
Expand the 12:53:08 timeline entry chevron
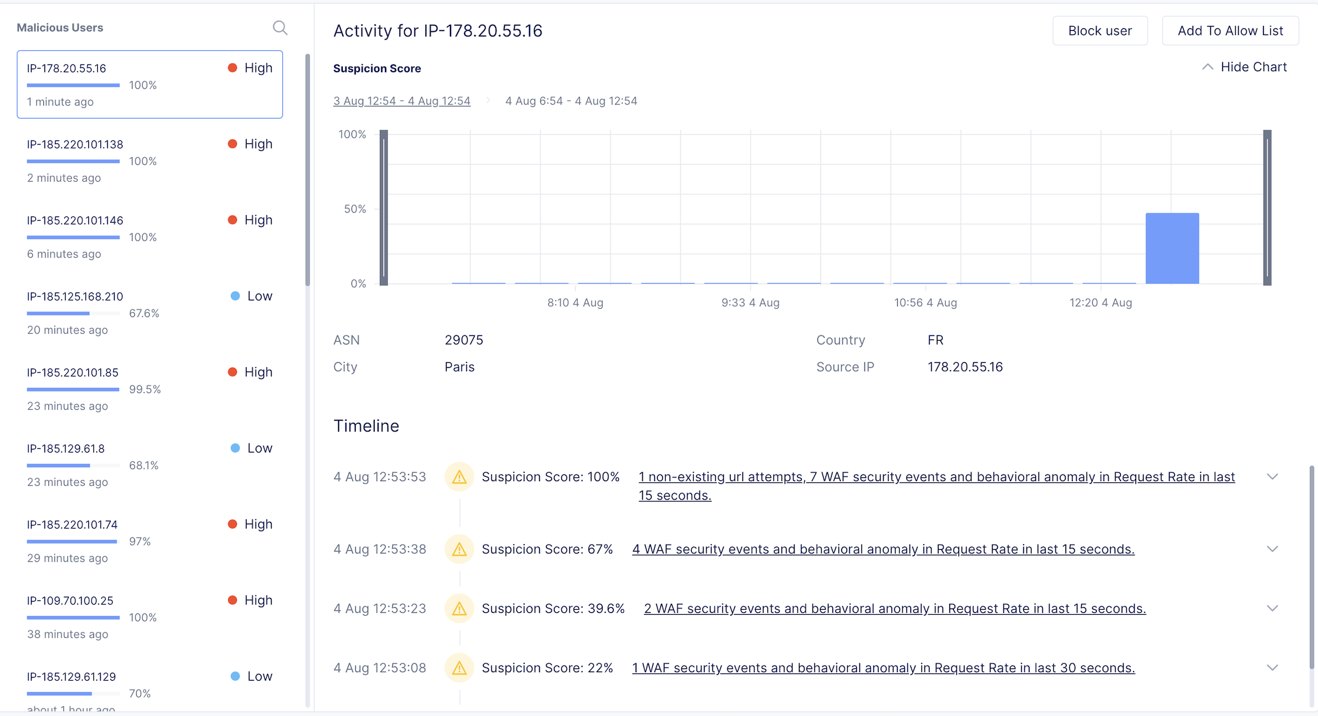tap(1272, 668)
